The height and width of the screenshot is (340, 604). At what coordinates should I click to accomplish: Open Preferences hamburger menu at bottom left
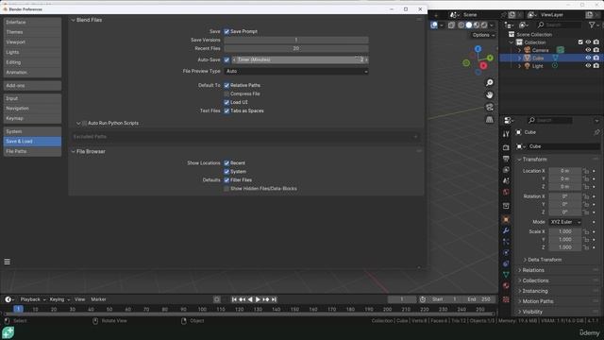coord(7,262)
